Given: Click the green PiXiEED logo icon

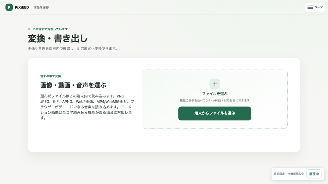Looking at the screenshot, I should click(9, 7).
